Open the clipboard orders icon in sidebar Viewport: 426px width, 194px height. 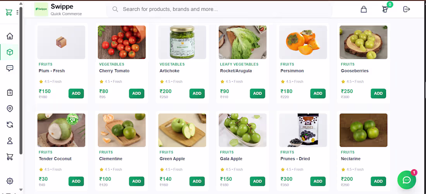10,93
